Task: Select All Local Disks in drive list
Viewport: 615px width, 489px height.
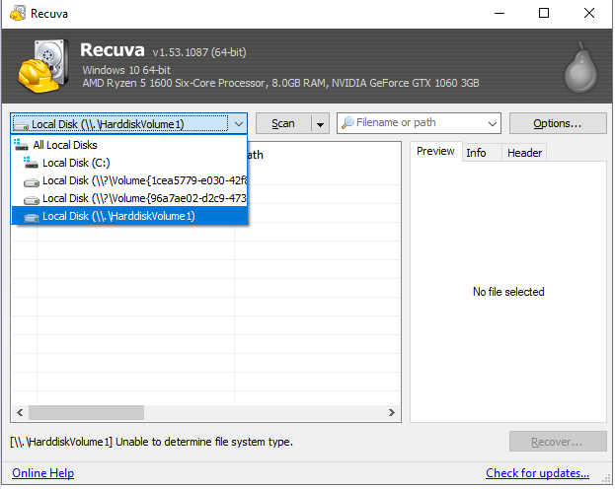Action: [129, 145]
